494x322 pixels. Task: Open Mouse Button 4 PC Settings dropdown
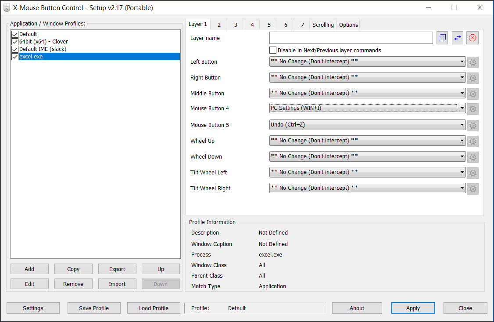(367, 108)
